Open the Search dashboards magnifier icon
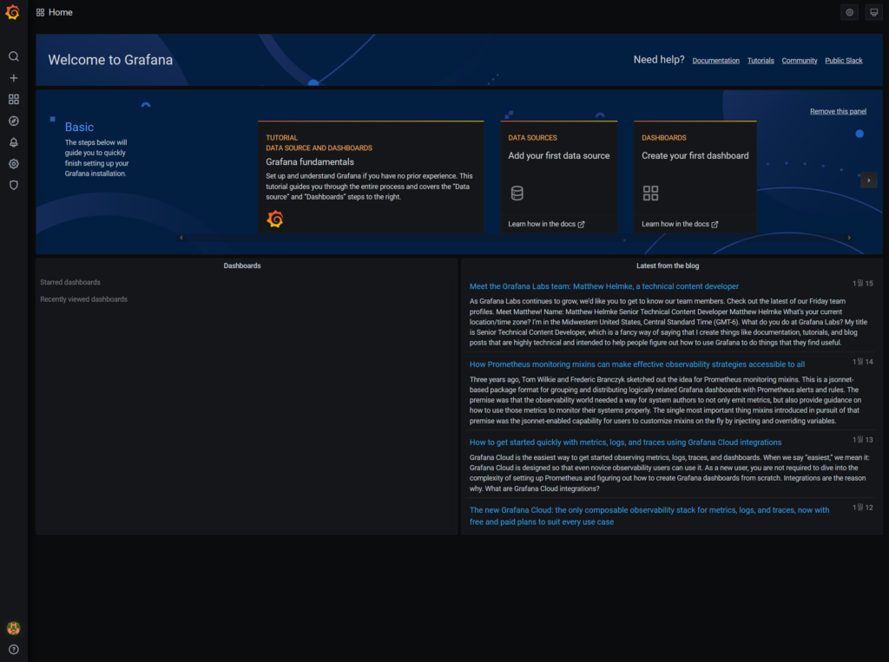Viewport: 889px width, 662px height. (x=14, y=56)
